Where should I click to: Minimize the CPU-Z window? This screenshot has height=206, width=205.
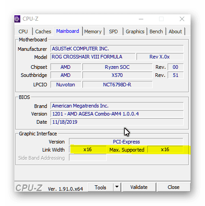pos(141,19)
